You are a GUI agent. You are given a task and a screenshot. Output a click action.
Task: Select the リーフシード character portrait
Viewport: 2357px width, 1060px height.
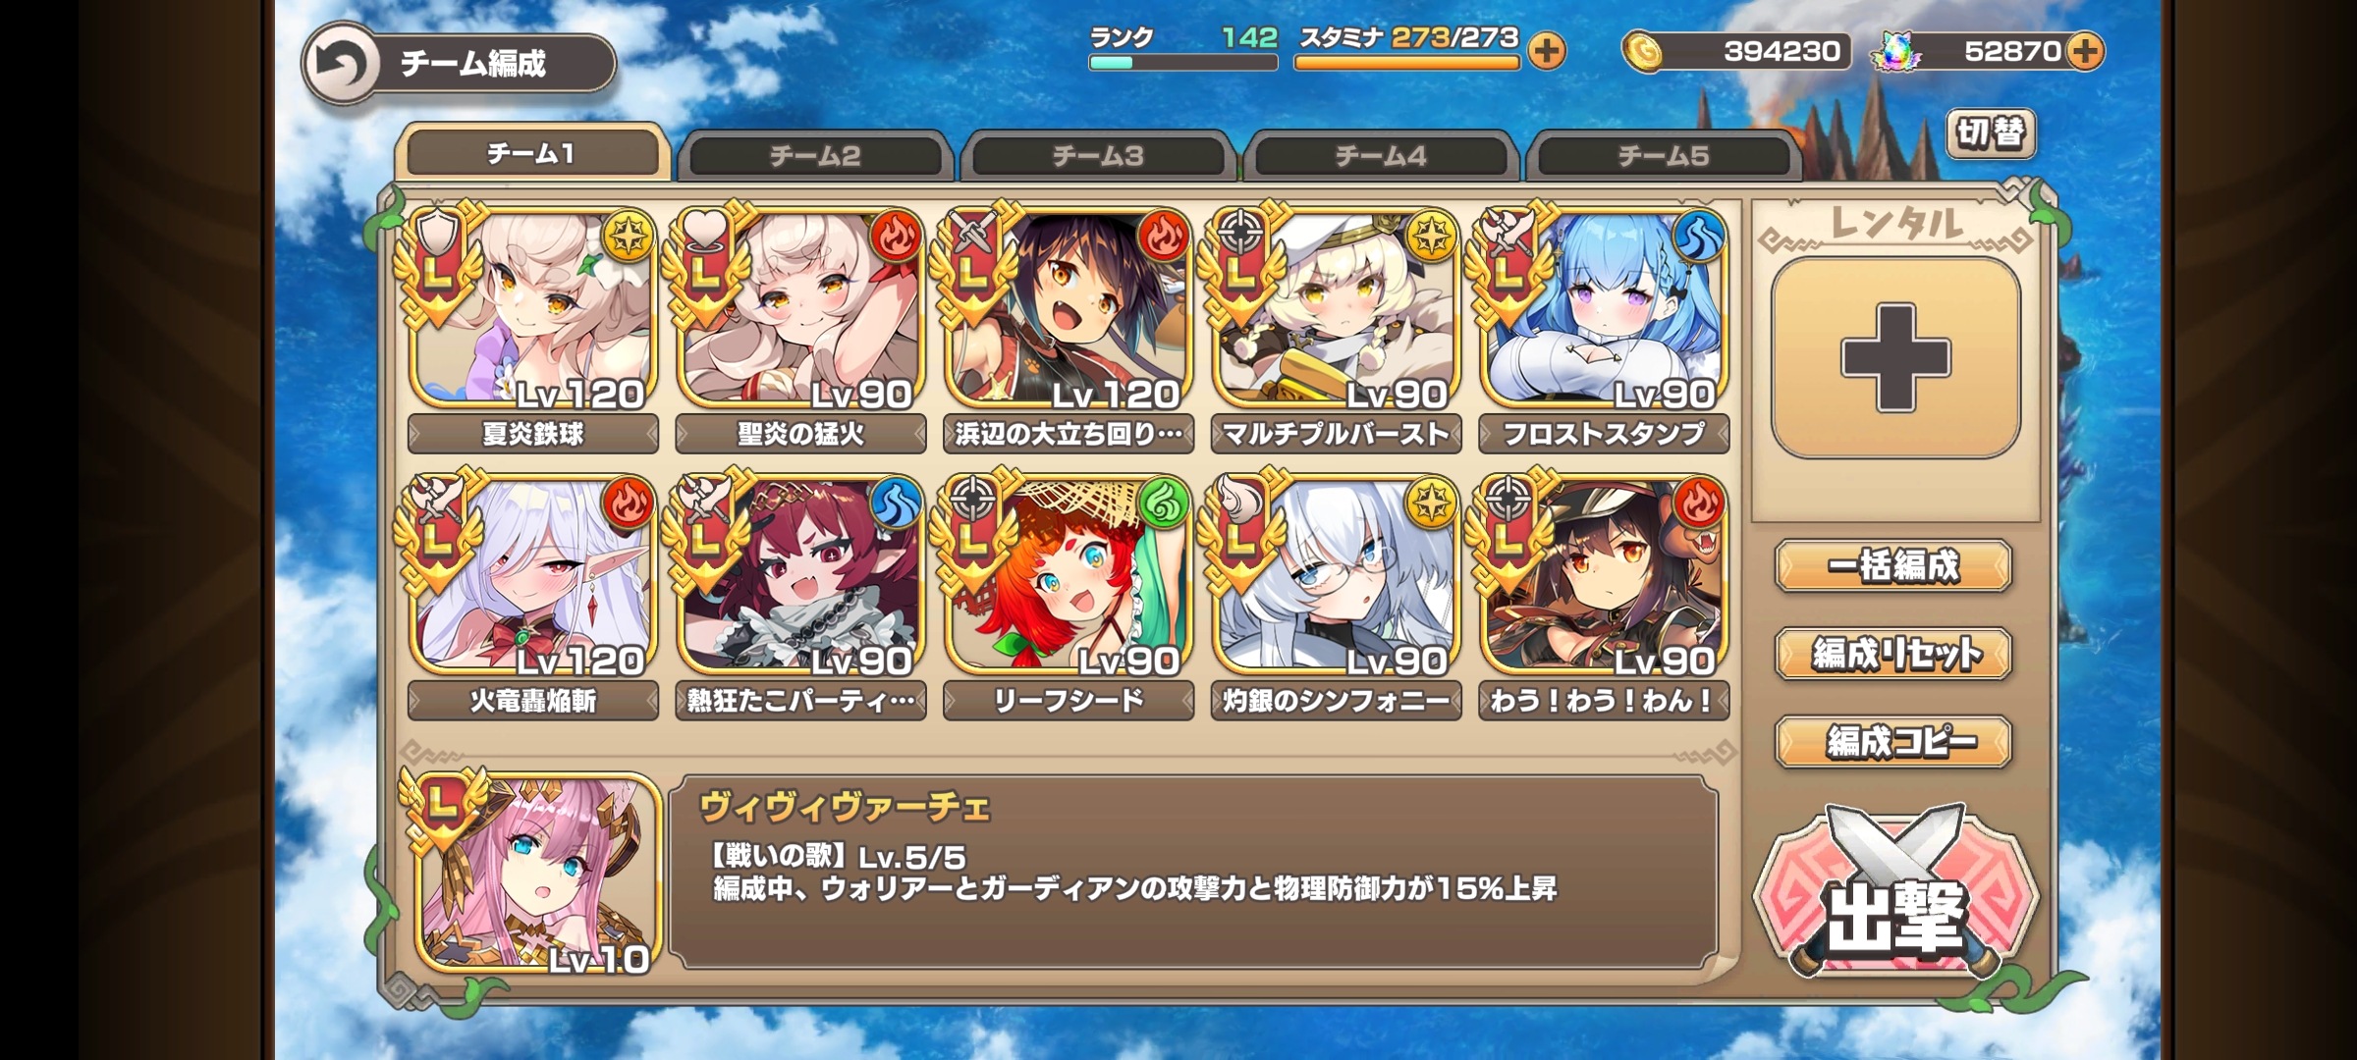point(1069,575)
